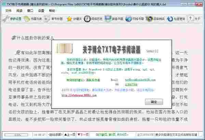
Task: Click the book logo in About dialog
Action: point(64,48)
